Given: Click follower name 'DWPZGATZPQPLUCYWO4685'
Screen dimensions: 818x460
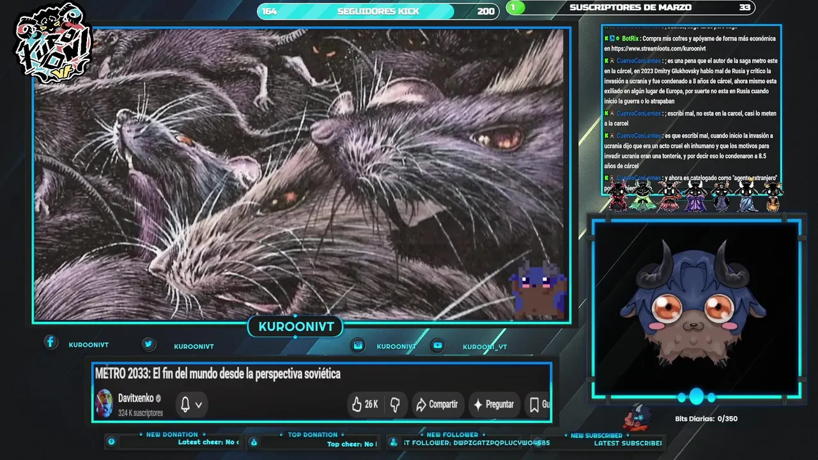Looking at the screenshot, I should [501, 443].
